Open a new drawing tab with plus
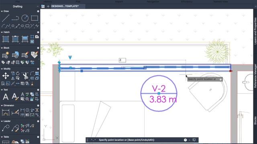Screen dimensions: 257x144 [48, 6]
